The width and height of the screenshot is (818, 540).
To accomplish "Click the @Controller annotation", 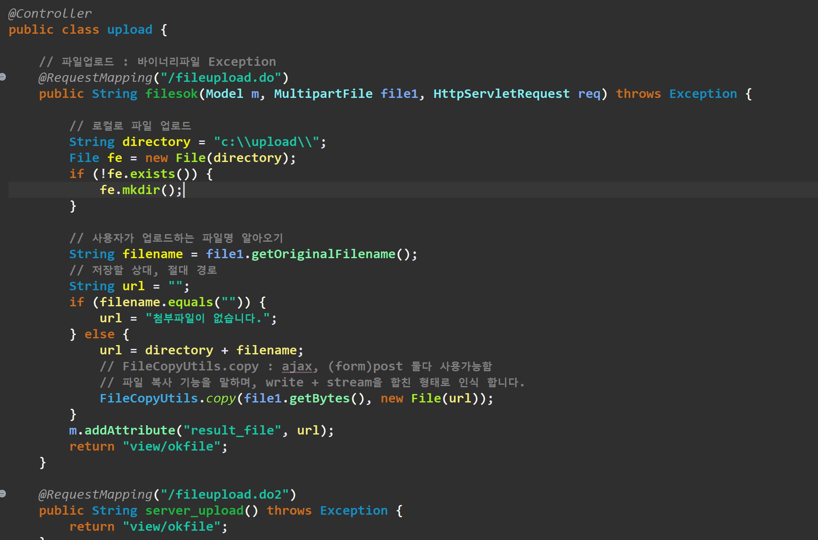I will 50,13.
